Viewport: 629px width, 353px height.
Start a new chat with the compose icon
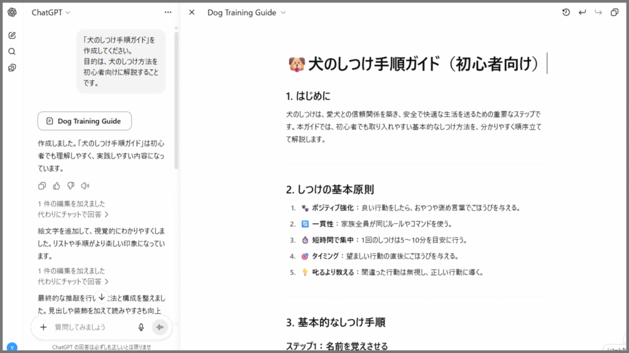(12, 35)
